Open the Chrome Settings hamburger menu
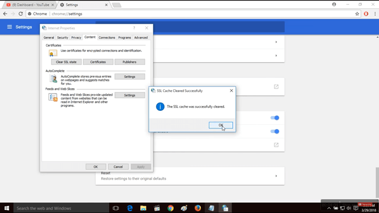Image resolution: width=379 pixels, height=213 pixels. tap(9, 27)
